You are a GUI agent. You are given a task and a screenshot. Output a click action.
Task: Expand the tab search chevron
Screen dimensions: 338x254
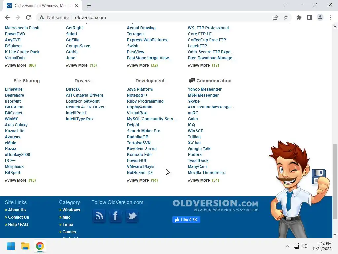click(285, 5)
